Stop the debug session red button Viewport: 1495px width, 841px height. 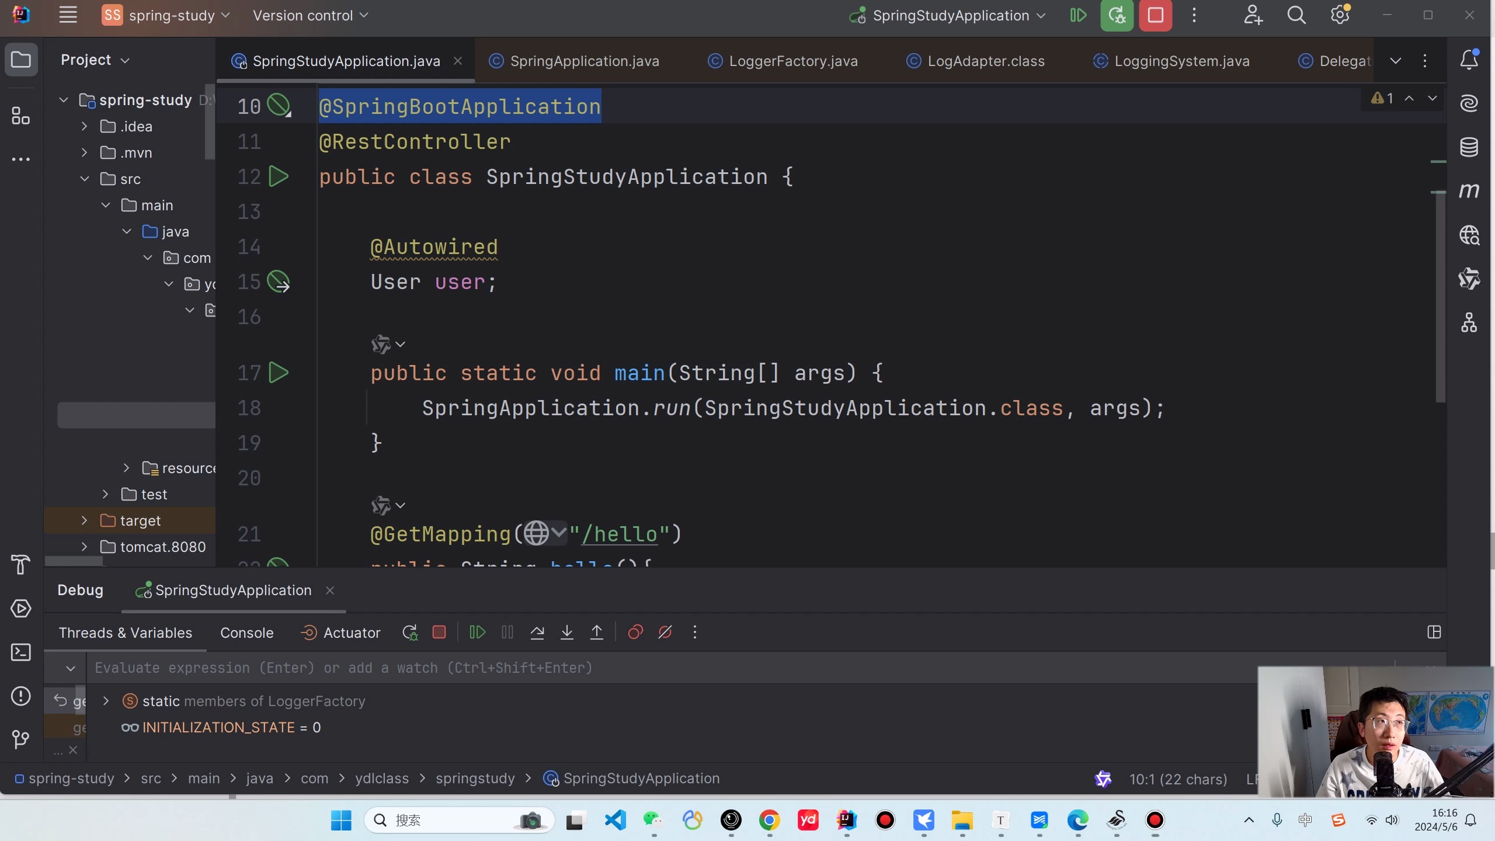coord(1155,16)
